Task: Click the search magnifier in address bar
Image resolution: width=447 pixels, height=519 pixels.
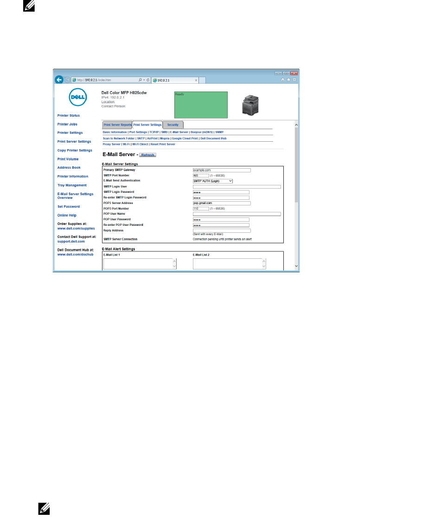Action: coord(140,80)
